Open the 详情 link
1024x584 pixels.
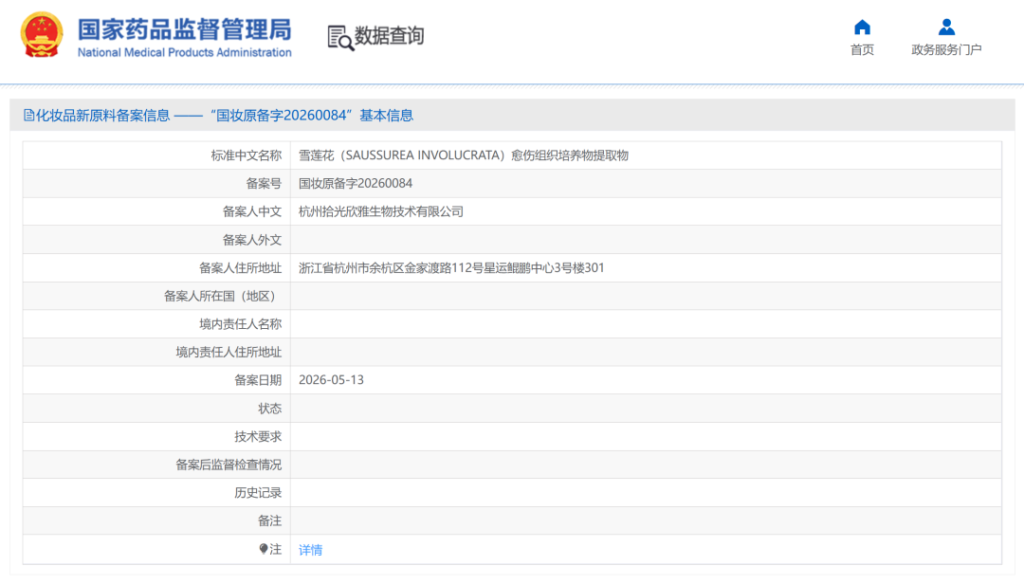tap(310, 550)
